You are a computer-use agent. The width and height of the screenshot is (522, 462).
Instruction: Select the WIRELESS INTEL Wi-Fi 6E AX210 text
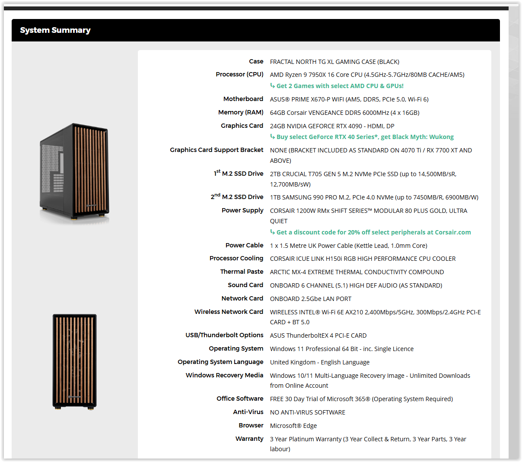click(x=375, y=317)
